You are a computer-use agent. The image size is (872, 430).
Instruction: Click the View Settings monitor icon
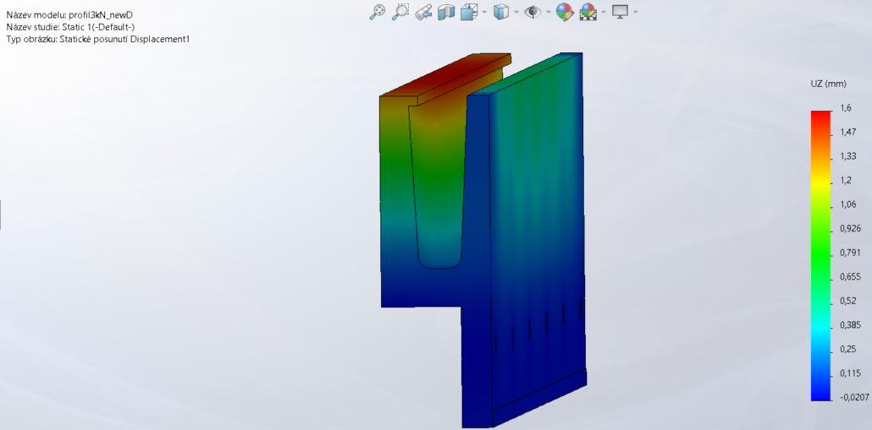pos(620,12)
